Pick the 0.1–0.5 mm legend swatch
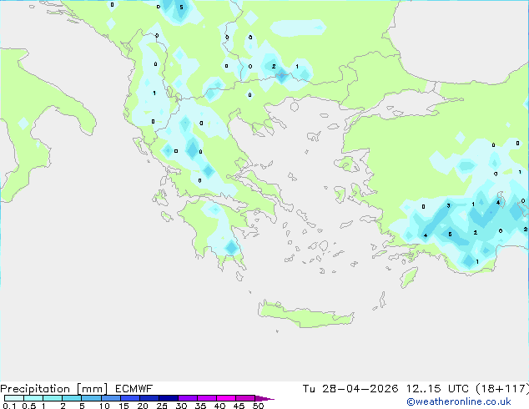529x409 pixels. pyautogui.click(x=14, y=398)
